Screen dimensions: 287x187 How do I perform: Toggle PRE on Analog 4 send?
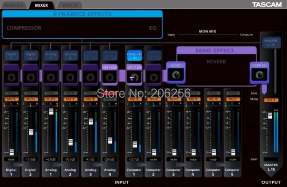coord(110,67)
